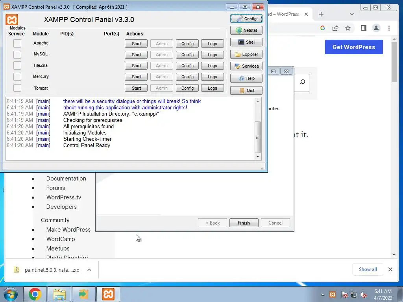Open XAMPP Help
Viewport: 403px width, 302px height.
pos(246,78)
